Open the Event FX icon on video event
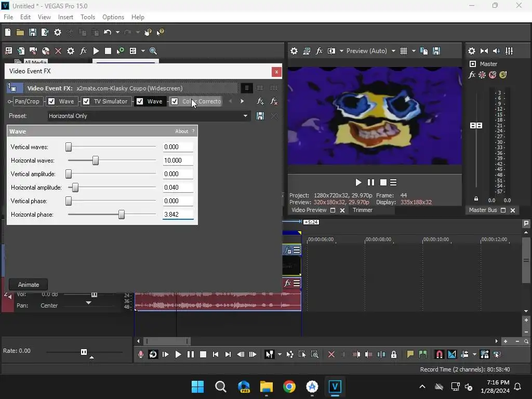This screenshot has width=532, height=399. (x=287, y=250)
